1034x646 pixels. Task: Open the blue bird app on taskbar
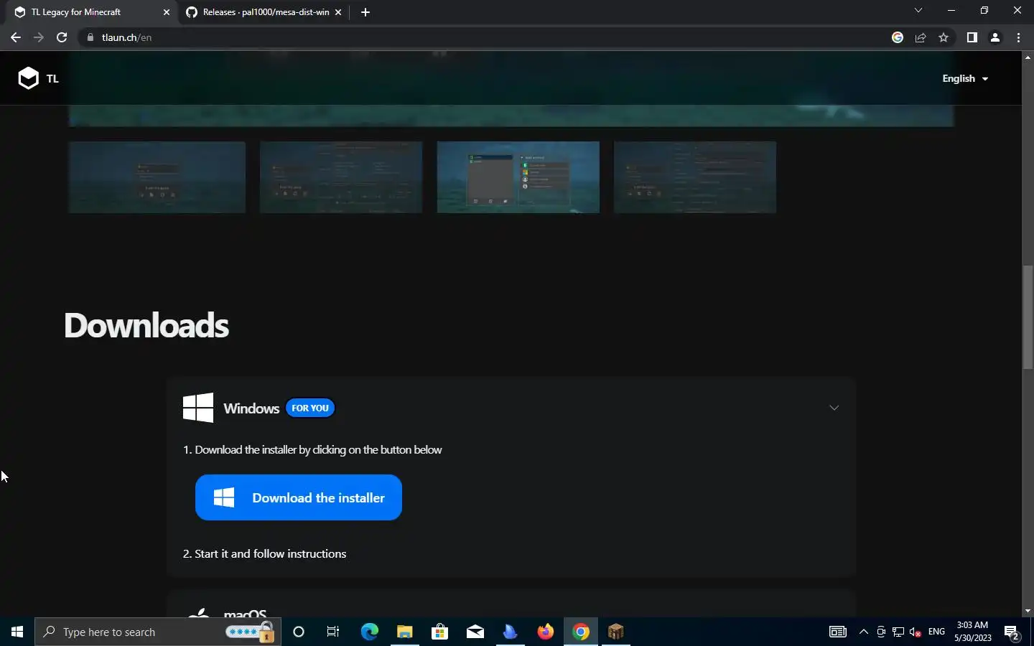[510, 632]
